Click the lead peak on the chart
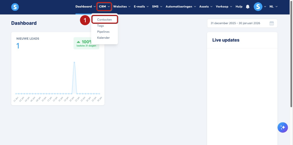This screenshot has height=145, width=293. (x=74, y=62)
